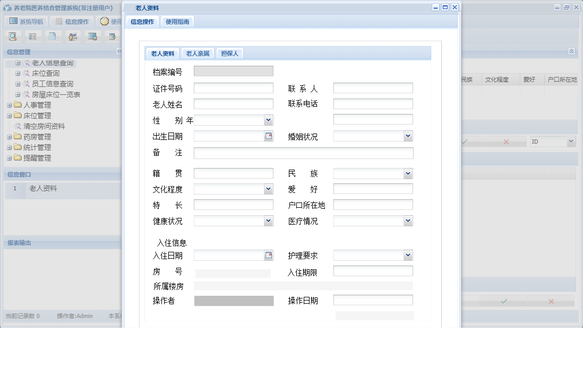Click the new document toolbar icon
Viewport: 583px width, 379px height.
click(53, 36)
